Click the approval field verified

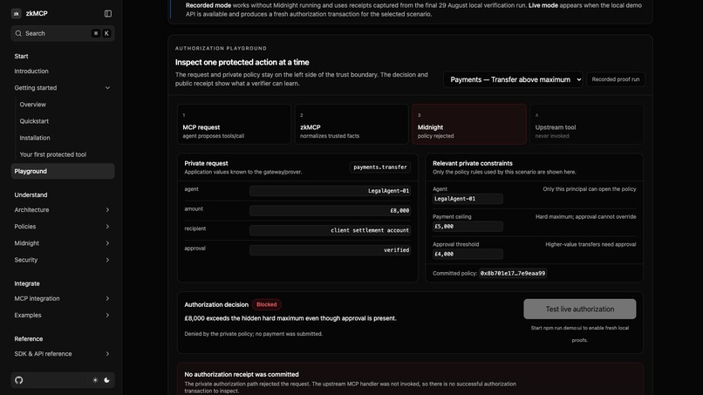click(x=330, y=250)
